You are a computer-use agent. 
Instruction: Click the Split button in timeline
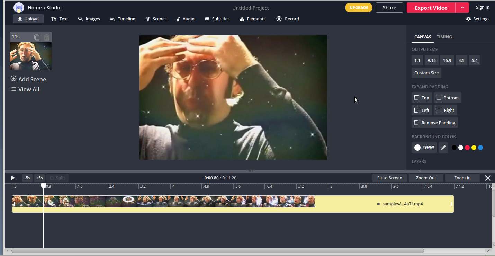pos(57,178)
